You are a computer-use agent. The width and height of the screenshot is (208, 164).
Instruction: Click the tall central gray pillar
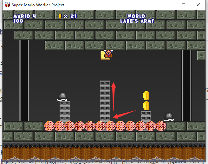105,101
